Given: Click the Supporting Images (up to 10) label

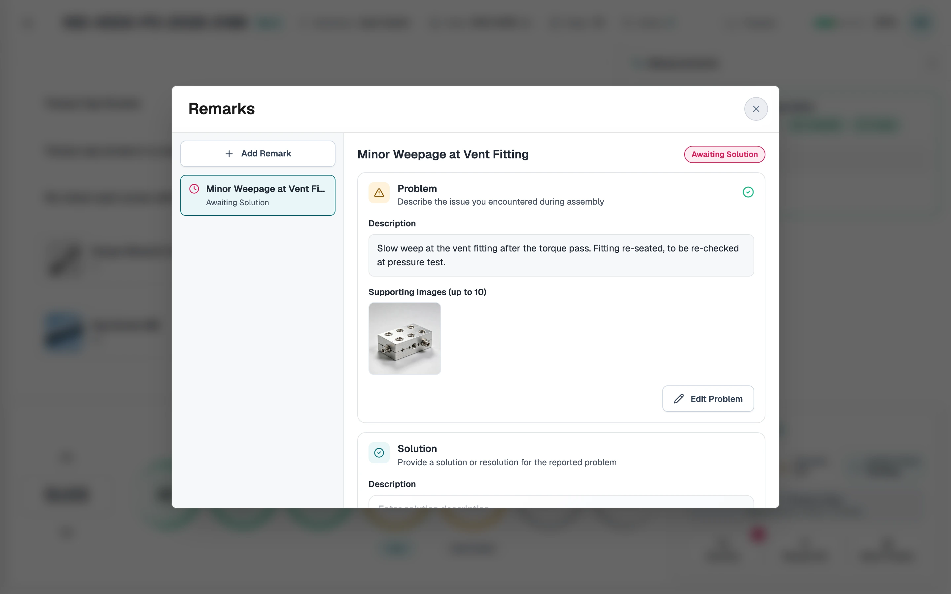Looking at the screenshot, I should [427, 292].
